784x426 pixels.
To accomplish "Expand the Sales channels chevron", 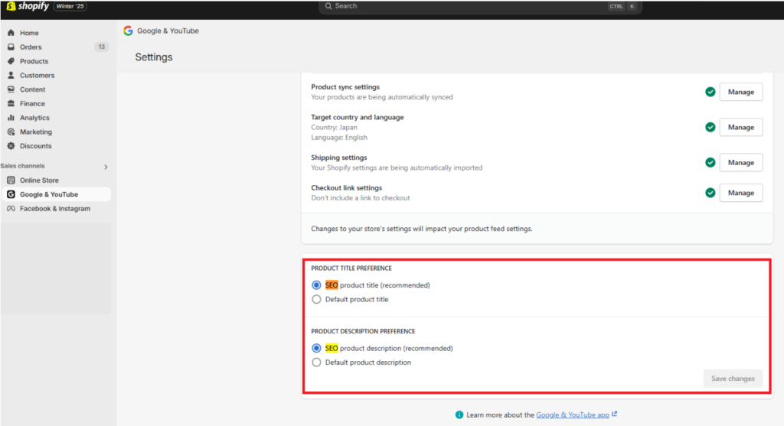I will click(106, 167).
